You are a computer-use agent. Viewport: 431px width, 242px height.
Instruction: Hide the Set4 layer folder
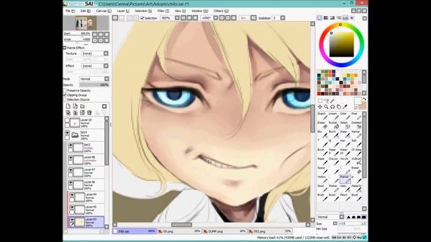pyautogui.click(x=67, y=132)
